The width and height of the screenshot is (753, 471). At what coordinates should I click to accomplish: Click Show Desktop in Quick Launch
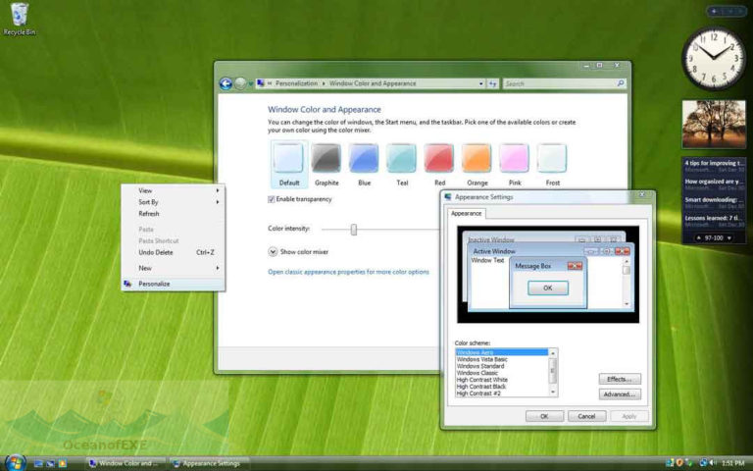pos(39,464)
